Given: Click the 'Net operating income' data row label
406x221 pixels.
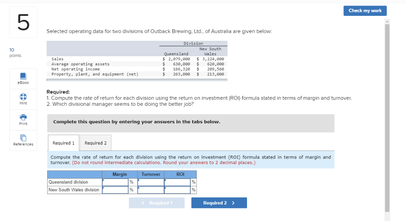Looking at the screenshot, I should [x=76, y=69].
